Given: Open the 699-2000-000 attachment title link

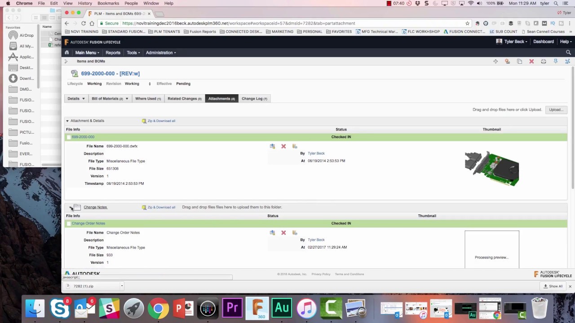Looking at the screenshot, I should (83, 137).
